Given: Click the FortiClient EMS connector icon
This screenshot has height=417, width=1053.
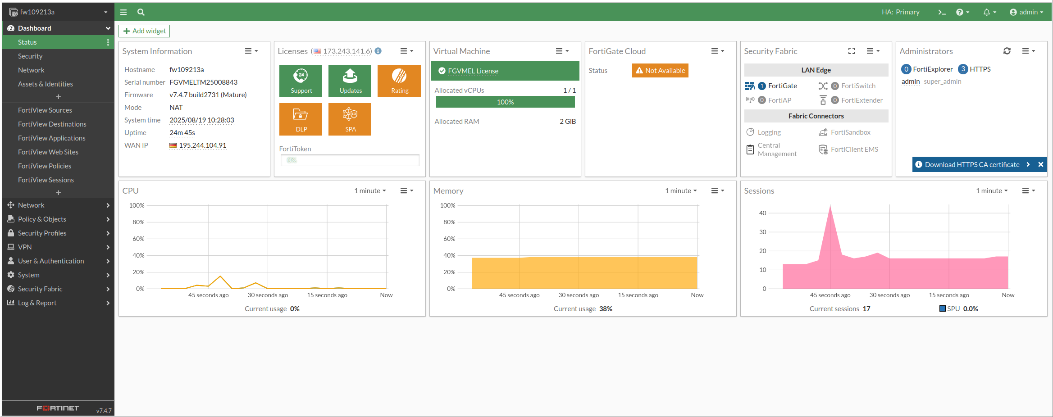Looking at the screenshot, I should (x=823, y=150).
